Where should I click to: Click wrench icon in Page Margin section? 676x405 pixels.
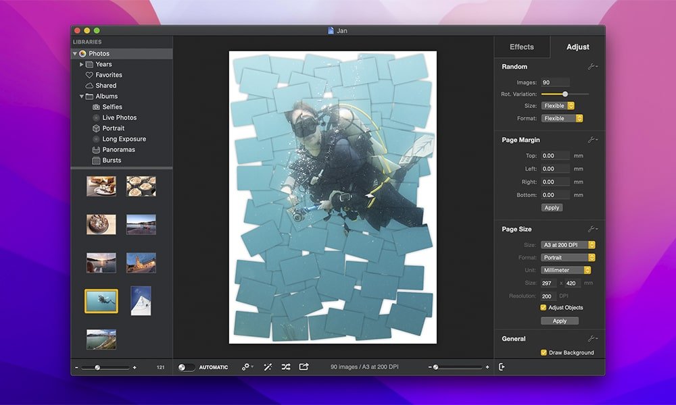[x=592, y=140]
